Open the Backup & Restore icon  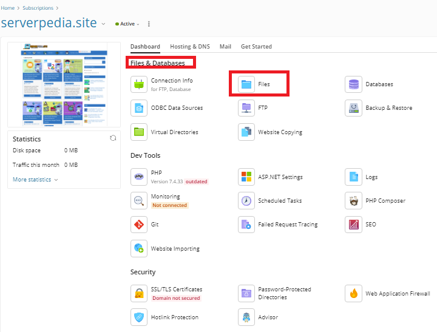click(x=353, y=108)
